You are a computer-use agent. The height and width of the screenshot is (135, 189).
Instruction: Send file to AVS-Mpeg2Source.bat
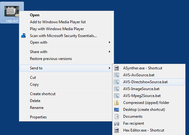tap(142, 95)
